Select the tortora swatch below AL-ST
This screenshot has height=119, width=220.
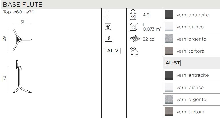[169, 111]
